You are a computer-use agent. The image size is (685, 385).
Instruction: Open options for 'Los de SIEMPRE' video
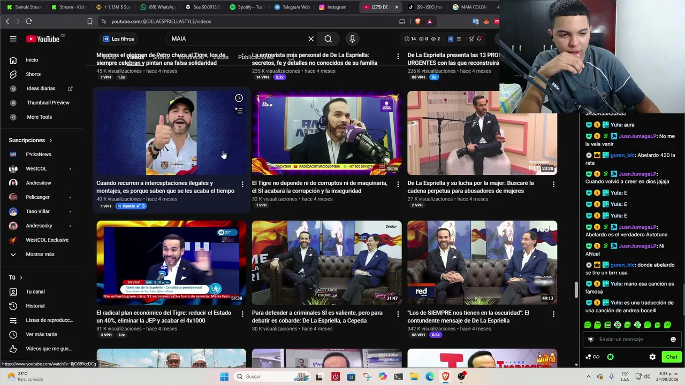[x=553, y=314]
